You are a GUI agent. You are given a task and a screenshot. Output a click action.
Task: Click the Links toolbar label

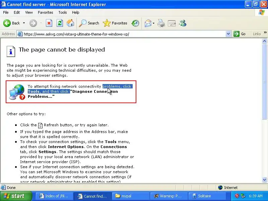click(x=257, y=34)
